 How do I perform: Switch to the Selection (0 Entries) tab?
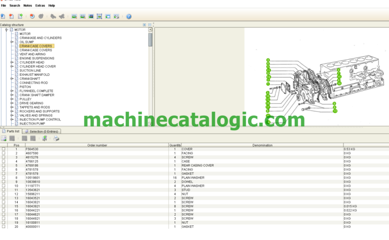pyautogui.click(x=42, y=132)
